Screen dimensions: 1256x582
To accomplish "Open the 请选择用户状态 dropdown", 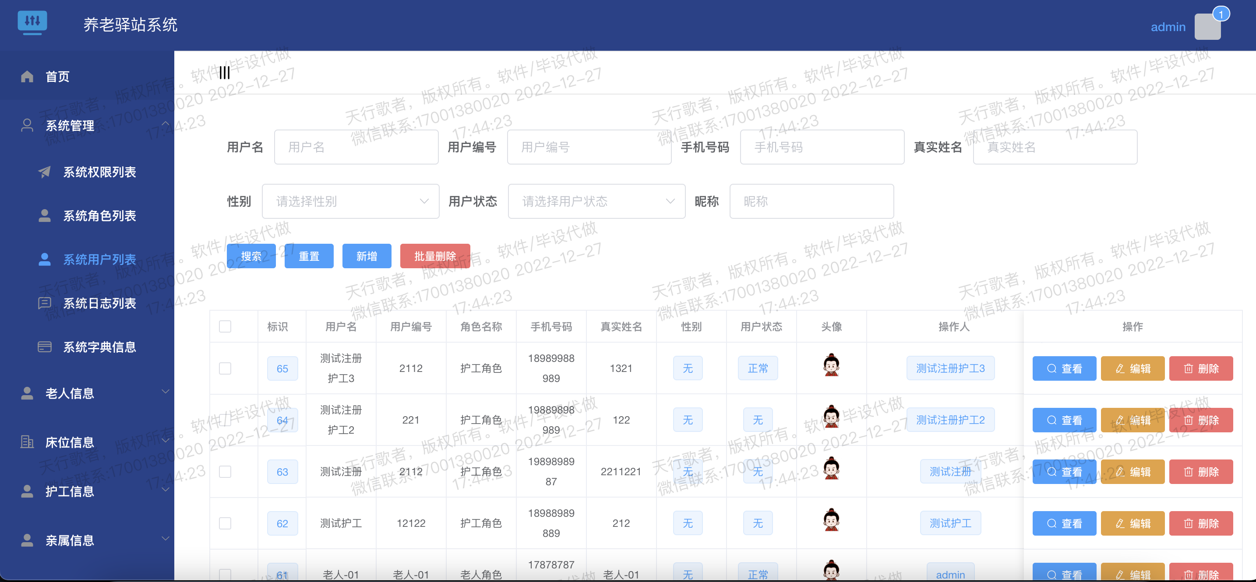I will (596, 201).
